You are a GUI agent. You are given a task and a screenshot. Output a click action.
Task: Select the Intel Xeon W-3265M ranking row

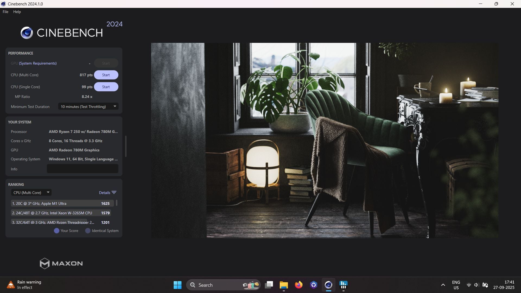[x=61, y=213]
